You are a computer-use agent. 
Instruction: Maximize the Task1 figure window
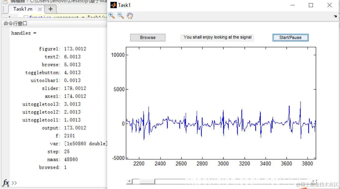click(311, 5)
